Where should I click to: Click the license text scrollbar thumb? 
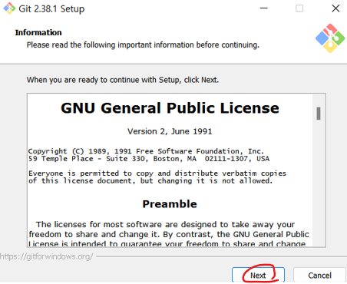[319, 114]
